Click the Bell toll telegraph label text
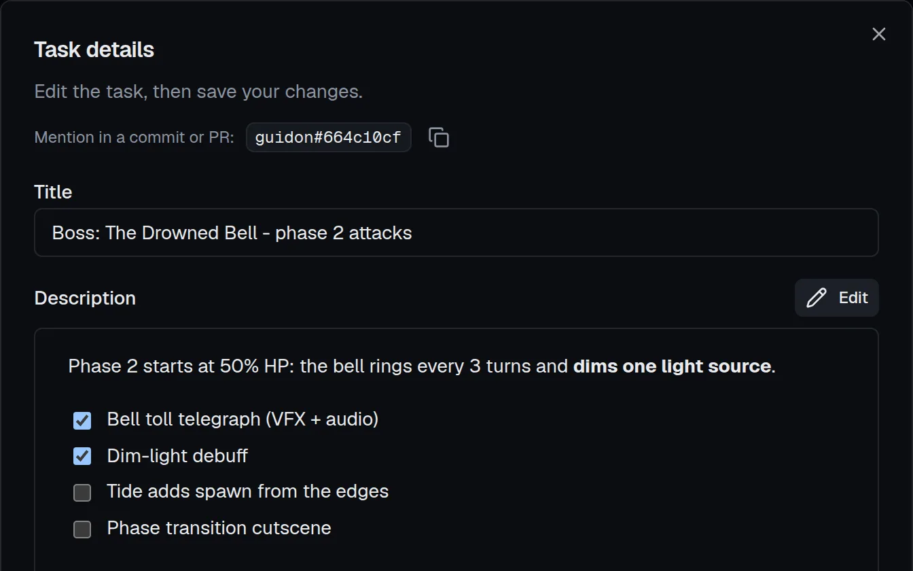This screenshot has width=913, height=571. tap(243, 419)
